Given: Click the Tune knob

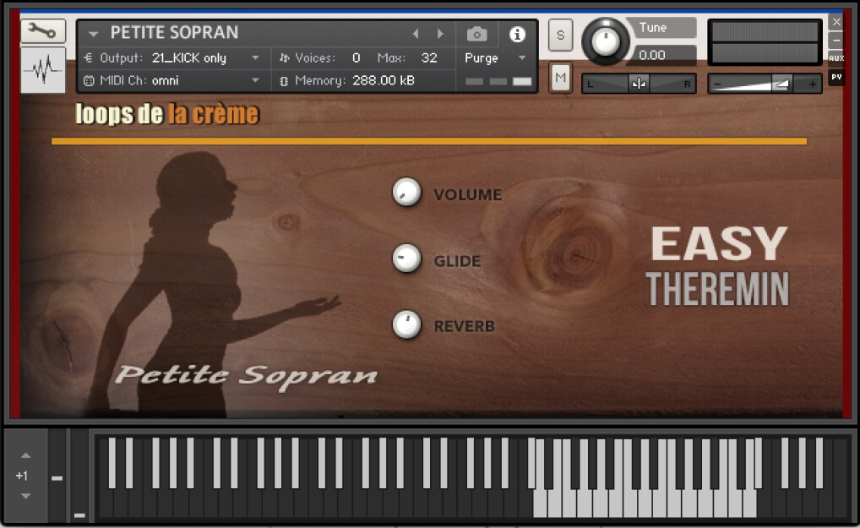Looking at the screenshot, I should coord(605,41).
